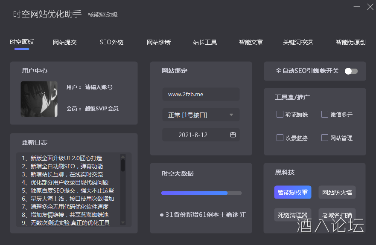Open the SEO外链 tab

(x=111, y=42)
